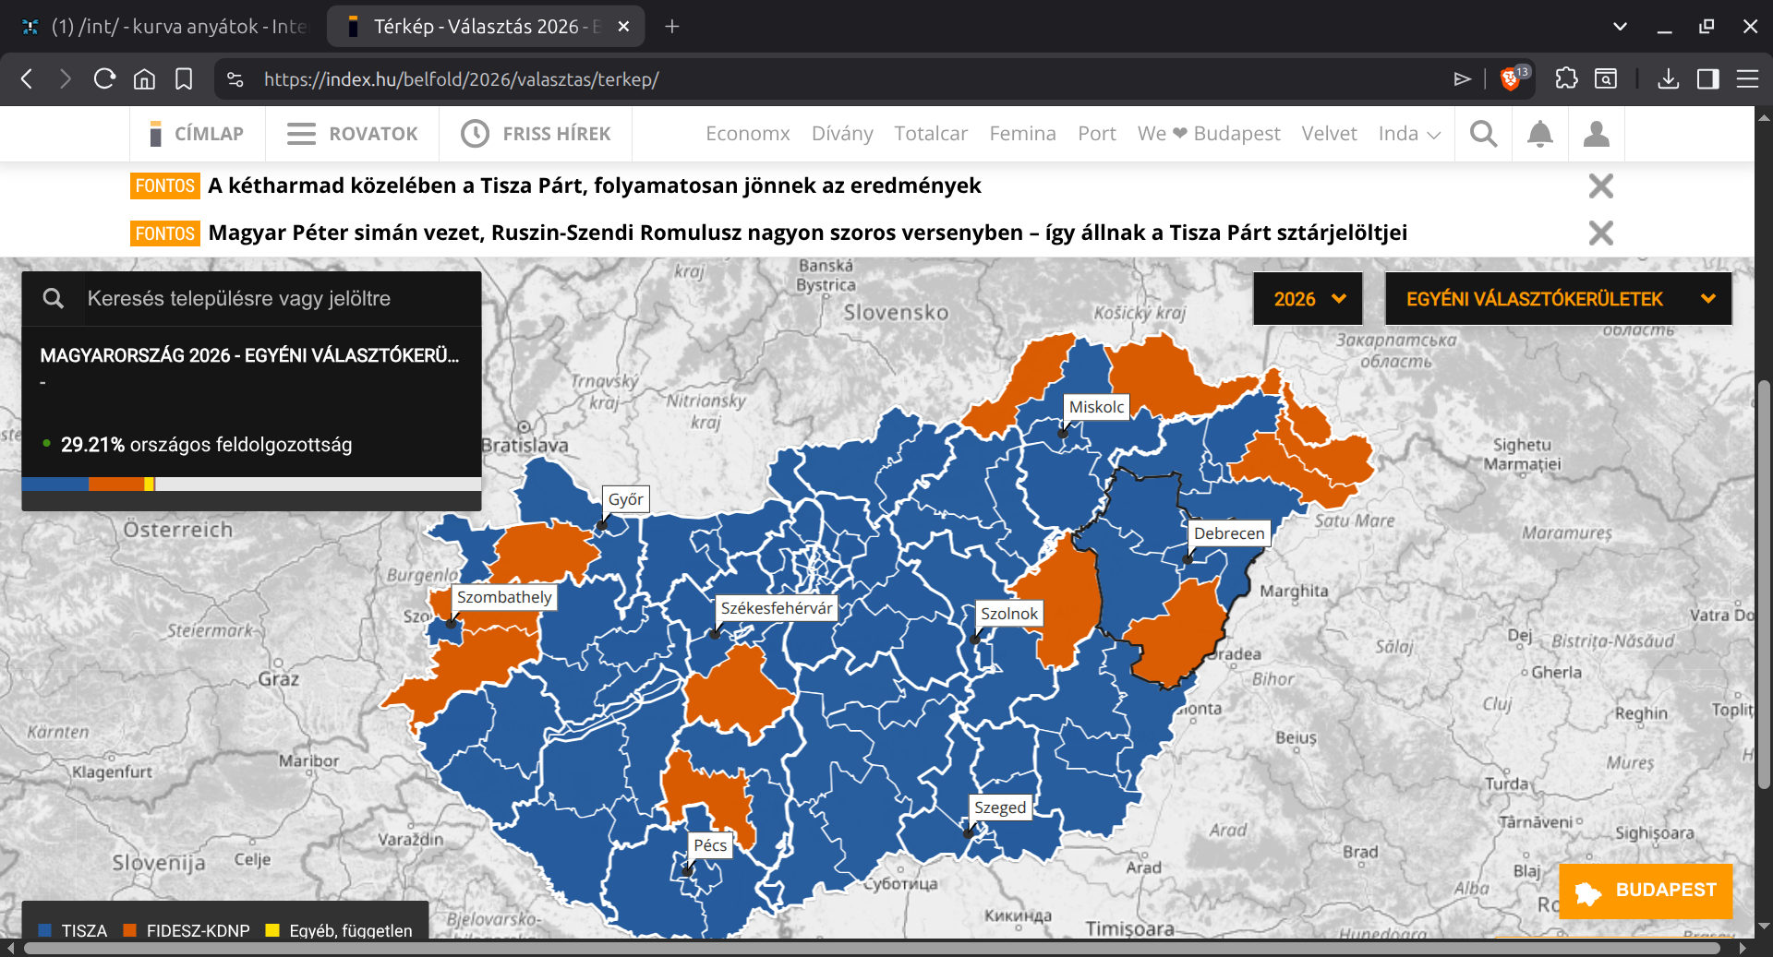The width and height of the screenshot is (1773, 957).
Task: Open site search magnifier icon
Action: [x=1483, y=134]
